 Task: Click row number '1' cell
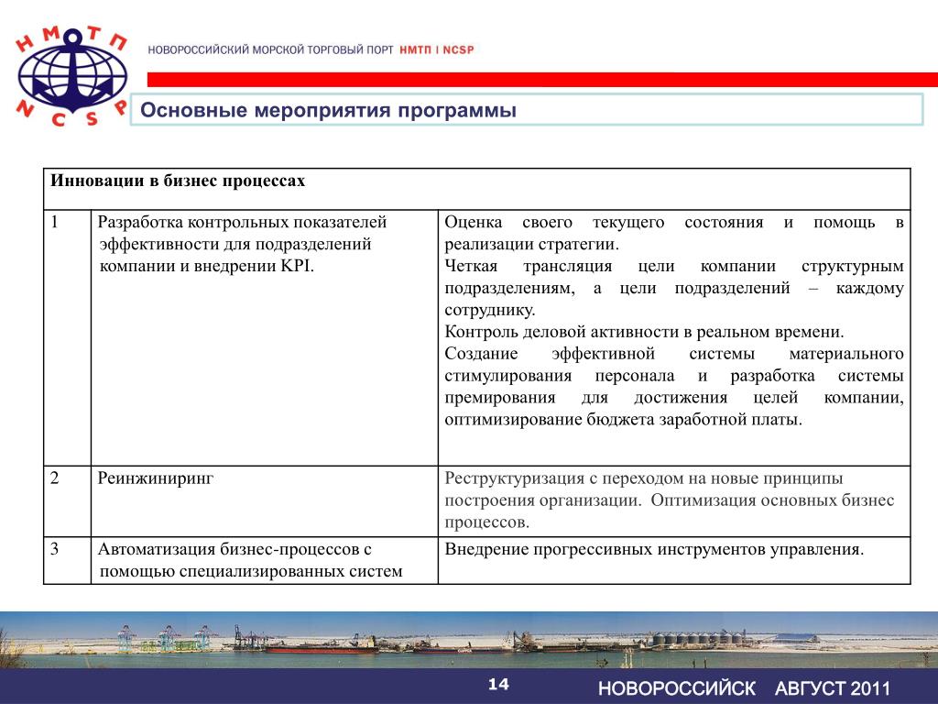pos(68,337)
